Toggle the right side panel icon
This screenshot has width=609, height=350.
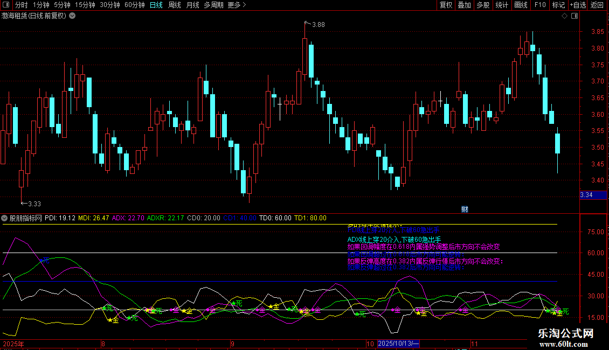point(573,16)
